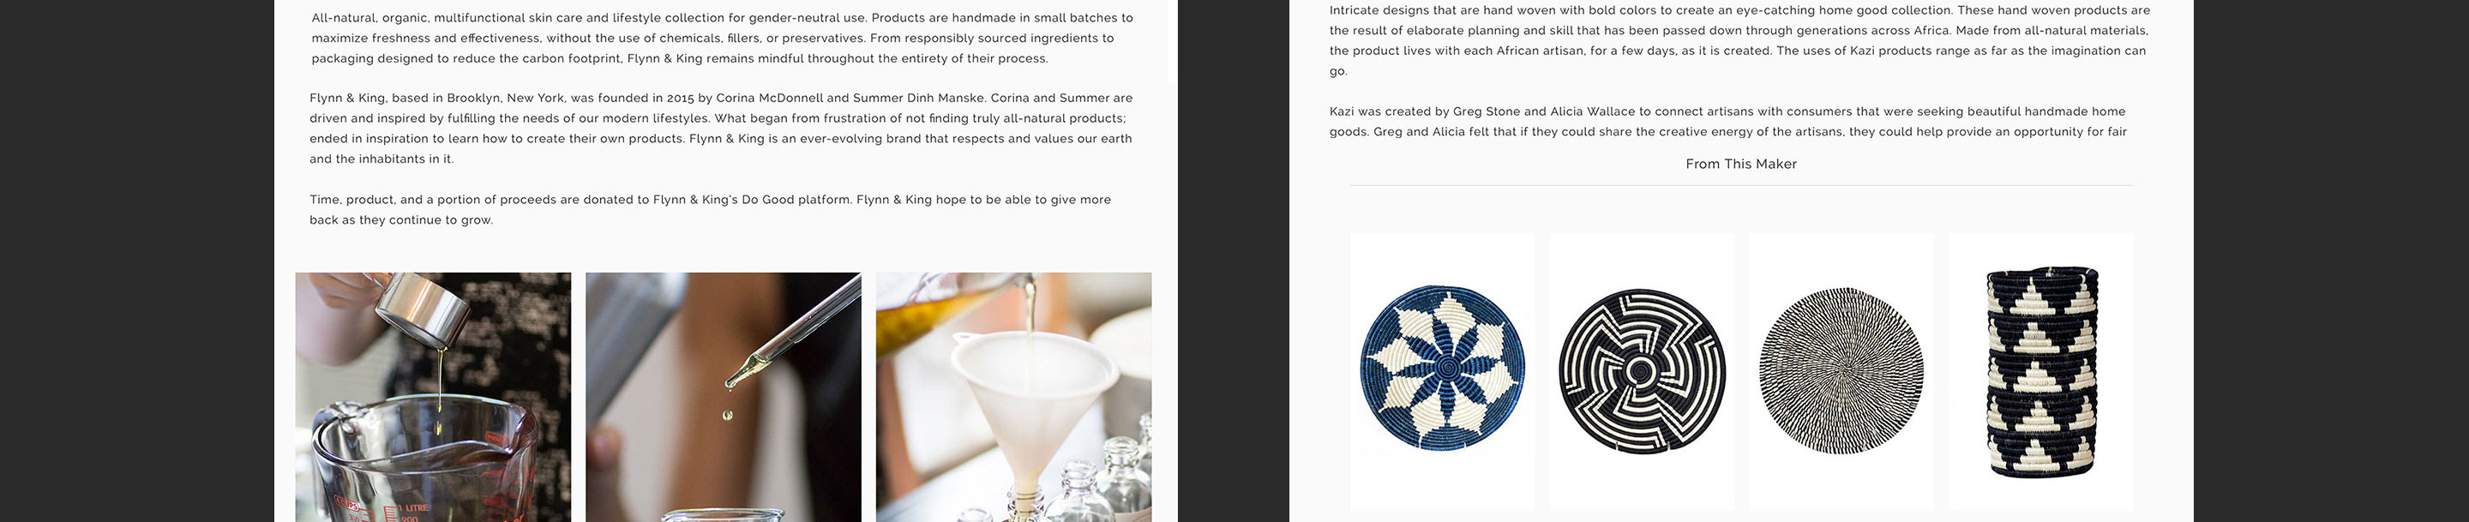2469x522 pixels.
Task: Click the name Summer Dinh Manske
Action: [x=920, y=98]
